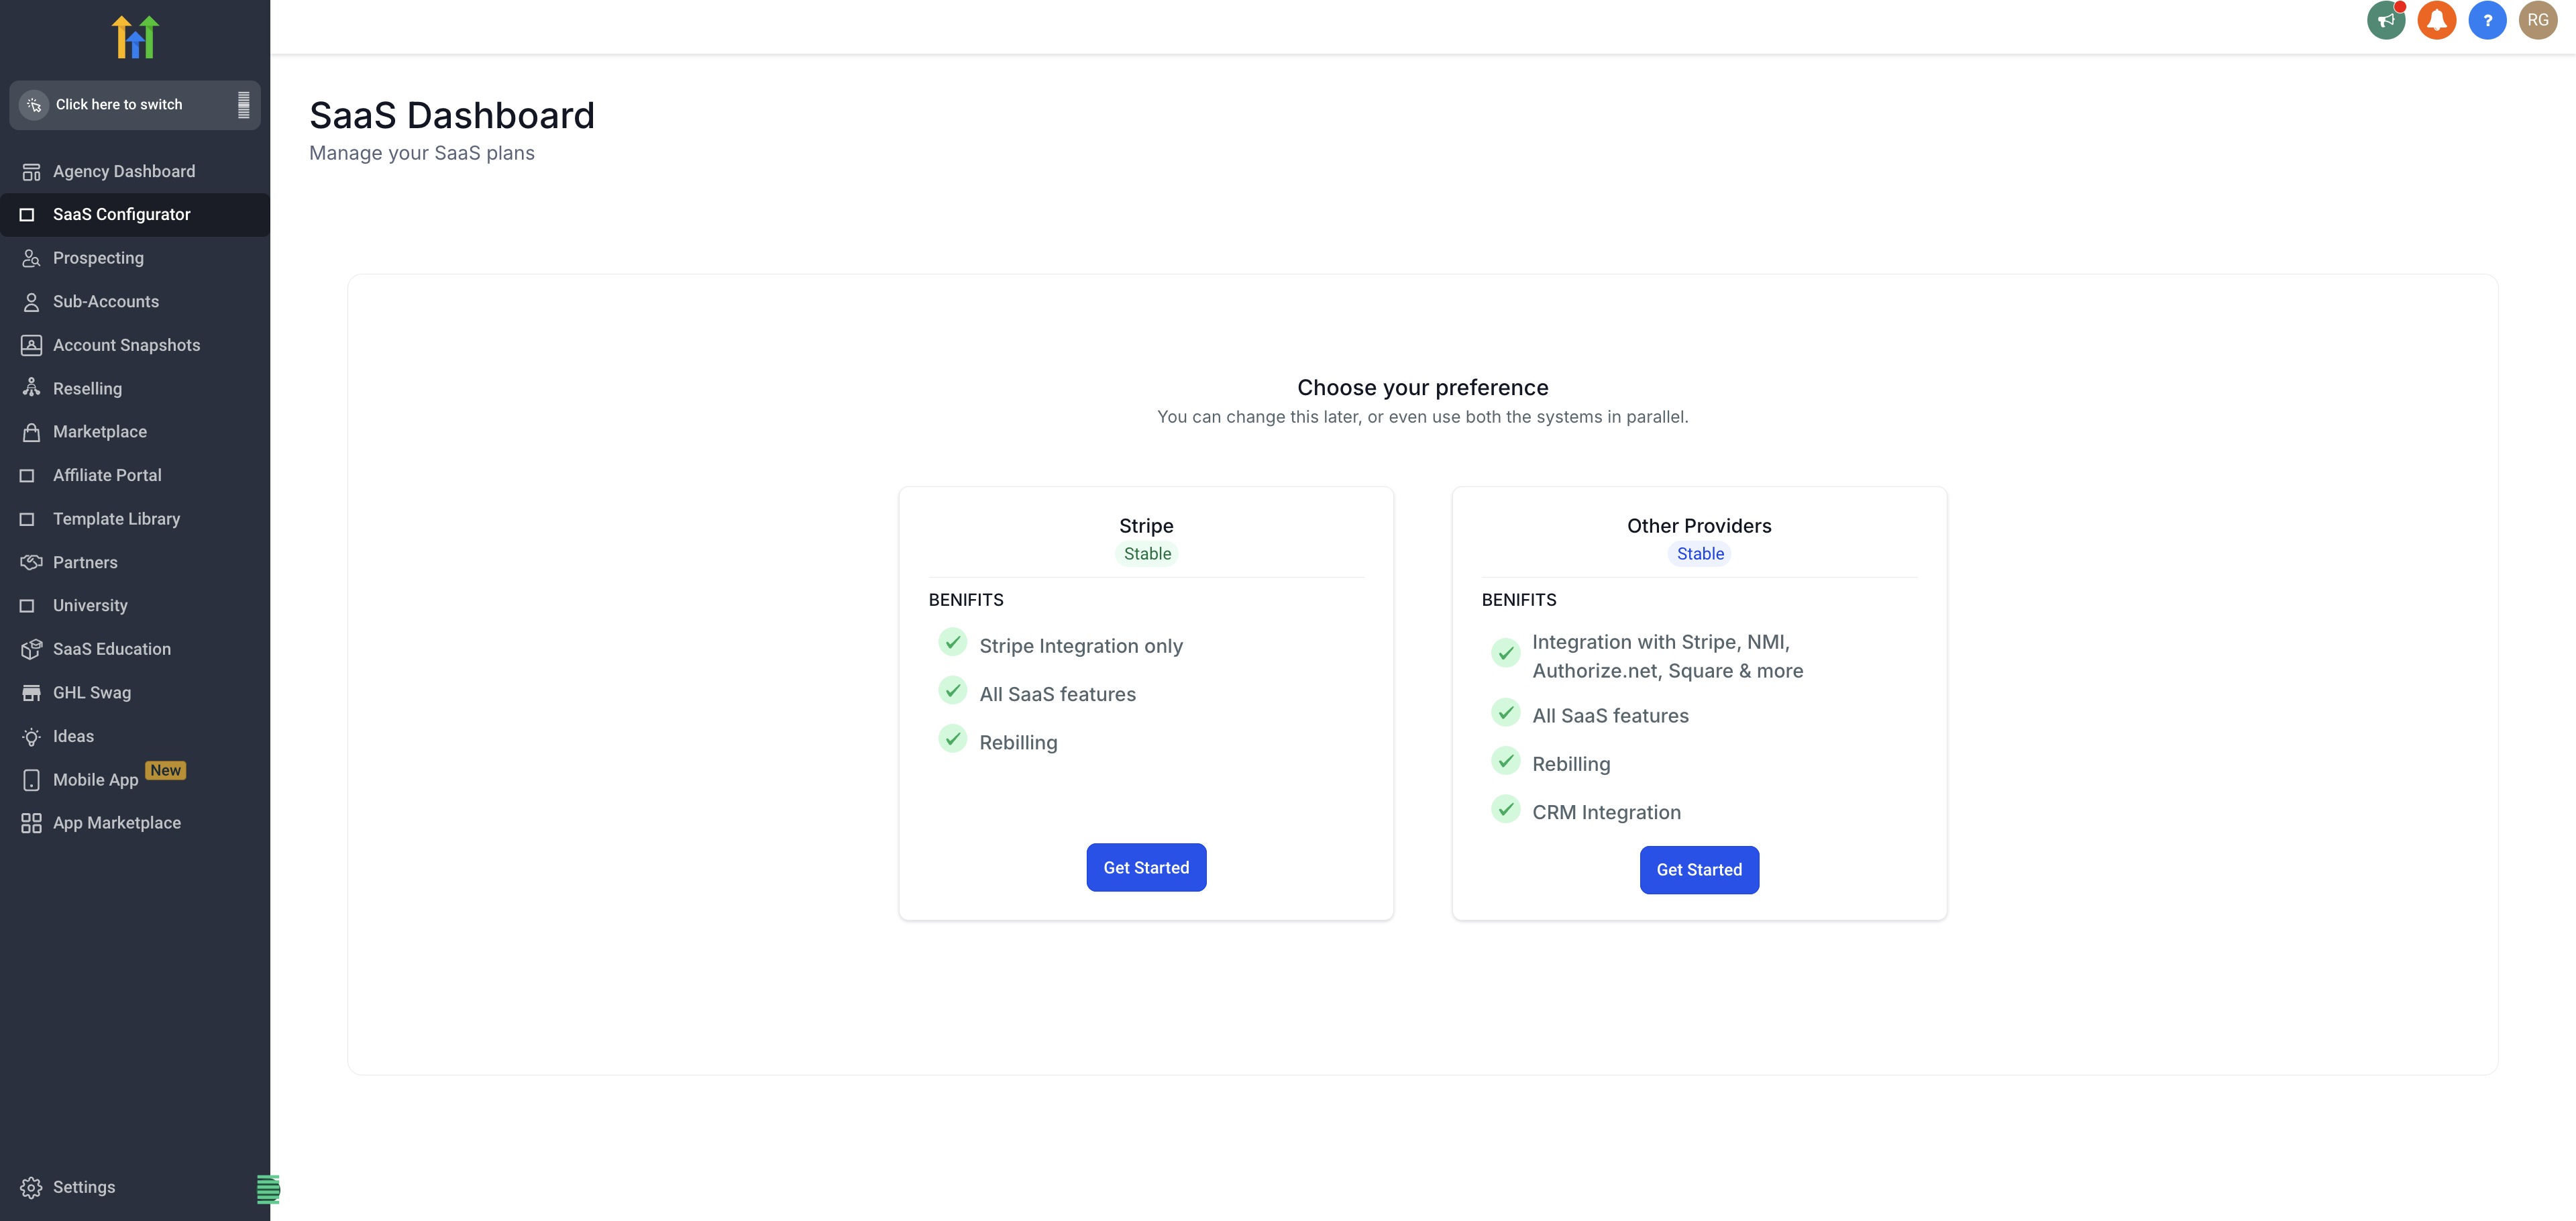Click Get Started under Stripe
The width and height of the screenshot is (2576, 1221).
1146,868
